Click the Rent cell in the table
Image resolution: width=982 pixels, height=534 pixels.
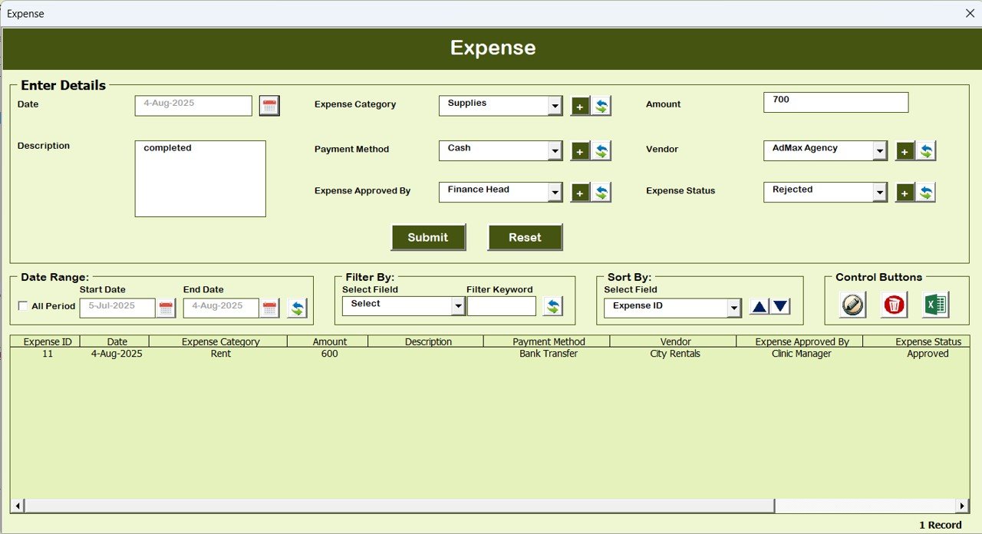point(221,354)
